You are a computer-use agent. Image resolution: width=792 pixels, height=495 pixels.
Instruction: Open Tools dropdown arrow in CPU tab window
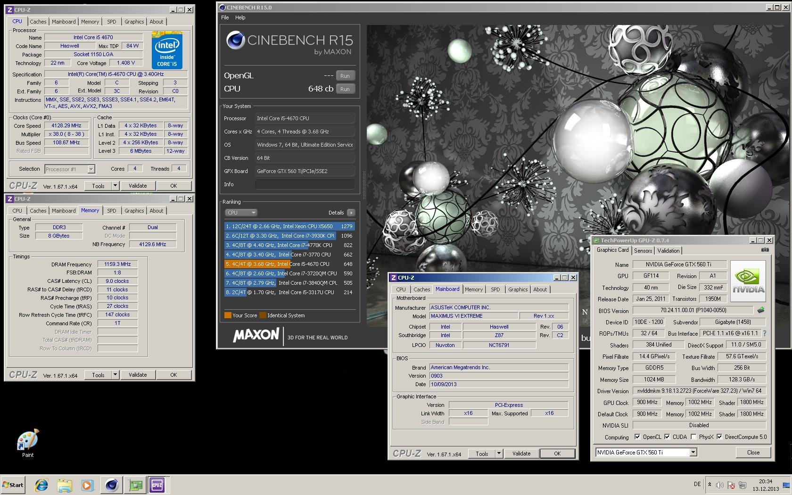pyautogui.click(x=115, y=186)
